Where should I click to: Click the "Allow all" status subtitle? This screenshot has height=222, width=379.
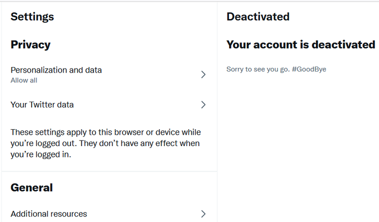click(x=24, y=80)
